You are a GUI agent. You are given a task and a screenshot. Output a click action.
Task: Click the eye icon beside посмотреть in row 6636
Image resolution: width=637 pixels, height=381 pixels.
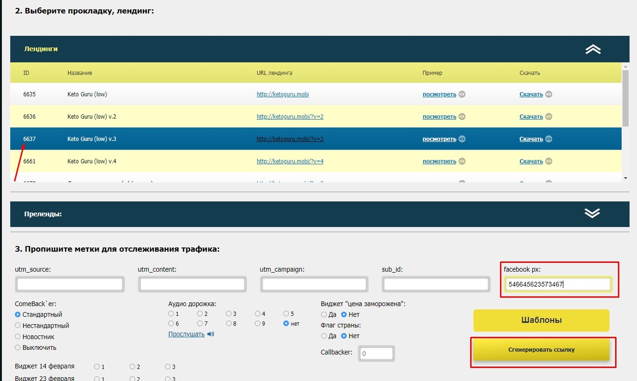click(x=462, y=117)
